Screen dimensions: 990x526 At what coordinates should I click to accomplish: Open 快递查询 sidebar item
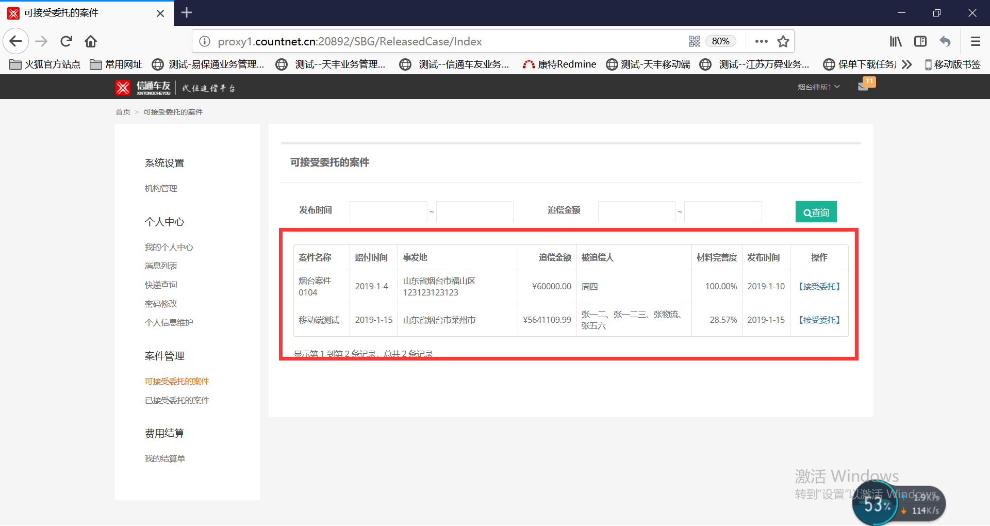161,285
